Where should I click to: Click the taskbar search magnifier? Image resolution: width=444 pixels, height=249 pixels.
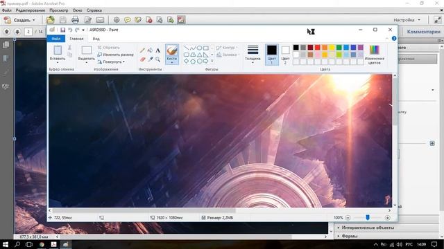pyautogui.click(x=17, y=244)
